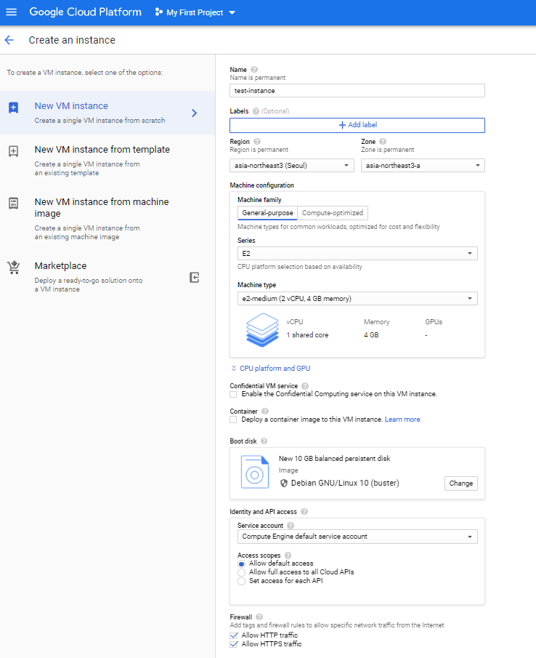Screen dimensions: 536x658
Task: Click the Firewall help question icon
Action: [x=259, y=617]
